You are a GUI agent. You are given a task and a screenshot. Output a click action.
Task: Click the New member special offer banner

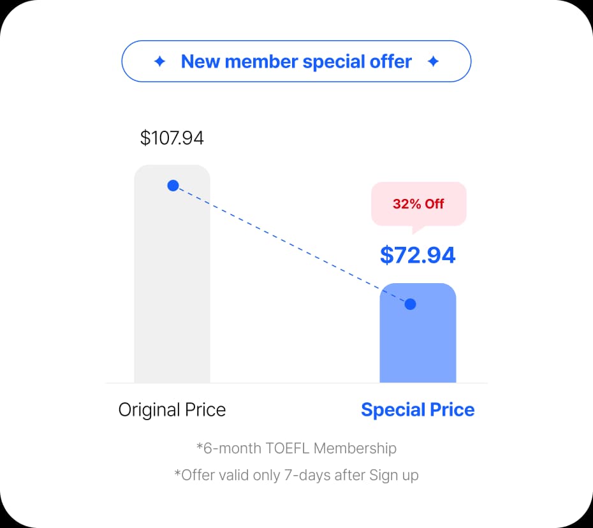coord(296,61)
